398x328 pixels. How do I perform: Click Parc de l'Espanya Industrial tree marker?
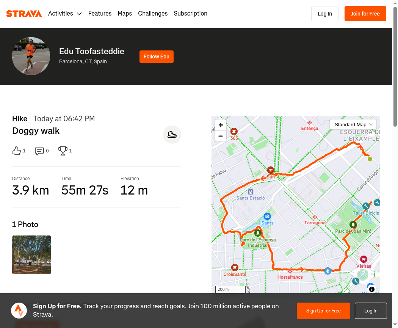point(258,233)
